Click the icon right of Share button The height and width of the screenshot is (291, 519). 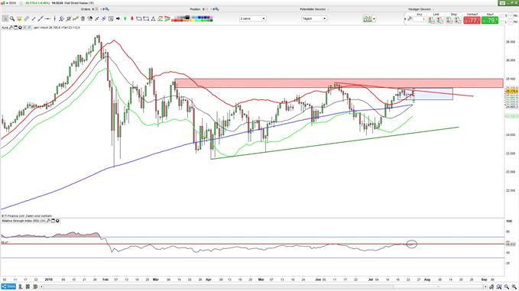tap(21, 286)
